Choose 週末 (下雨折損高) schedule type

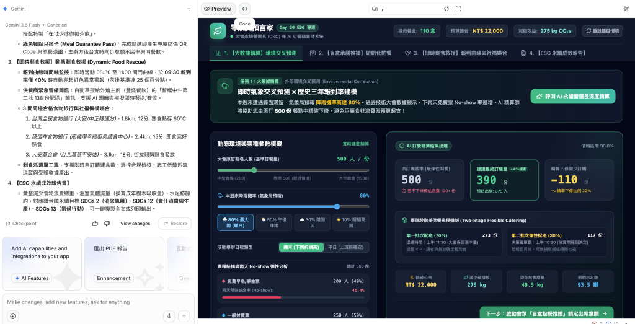301,247
